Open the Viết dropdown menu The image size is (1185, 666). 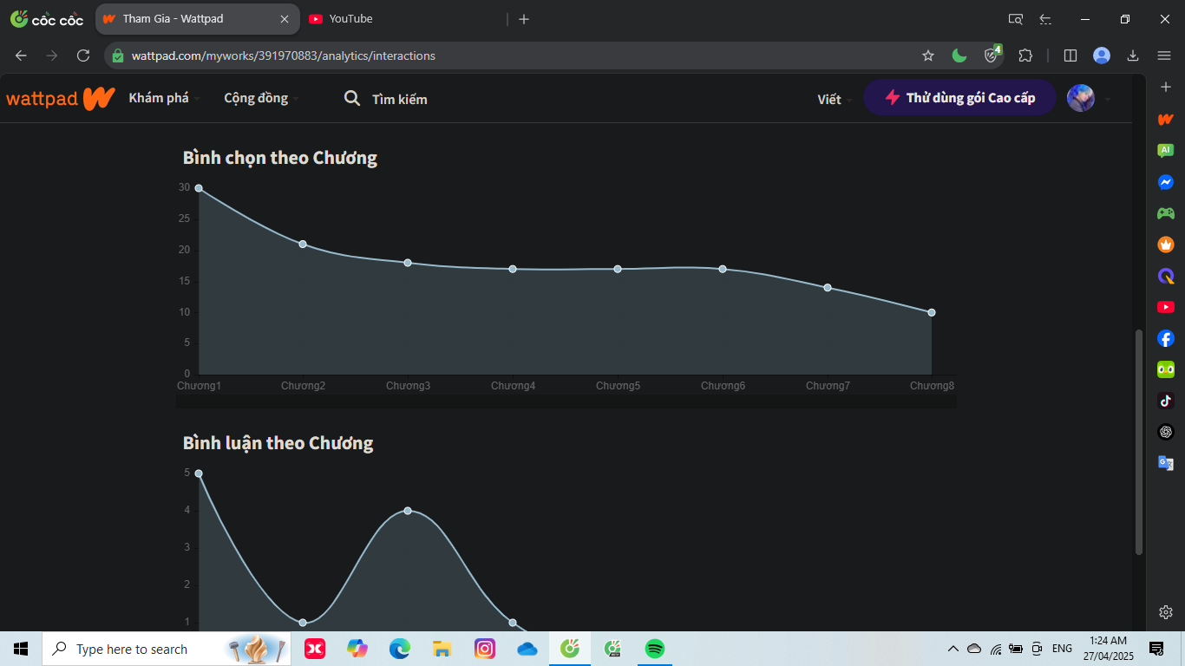[x=834, y=100]
